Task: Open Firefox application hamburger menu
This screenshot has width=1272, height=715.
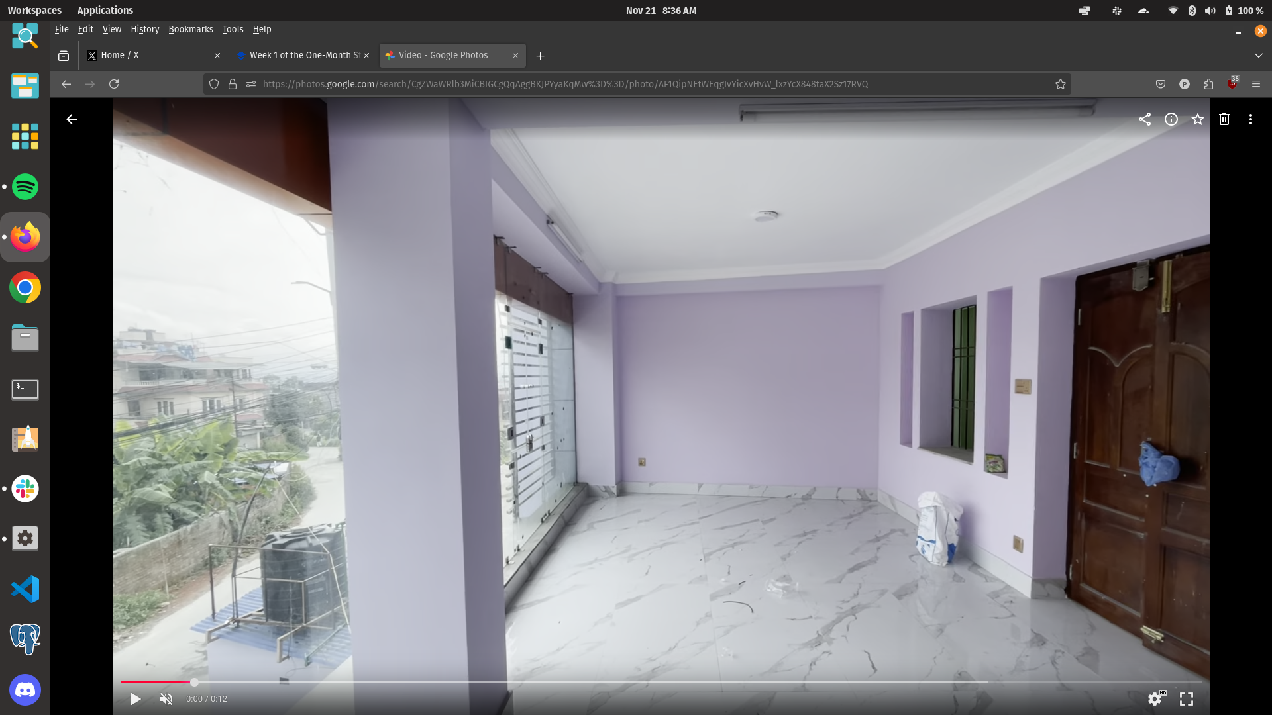Action: (1255, 84)
